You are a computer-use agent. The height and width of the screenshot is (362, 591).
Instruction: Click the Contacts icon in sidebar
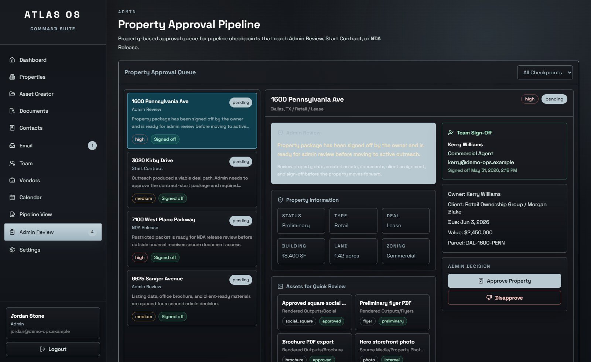(x=12, y=128)
